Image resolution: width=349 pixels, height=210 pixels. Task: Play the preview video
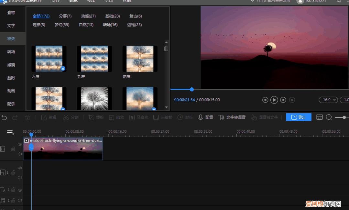274,100
